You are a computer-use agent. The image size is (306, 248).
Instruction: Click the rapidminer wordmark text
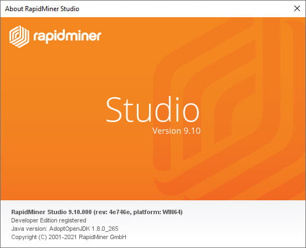pos(67,37)
